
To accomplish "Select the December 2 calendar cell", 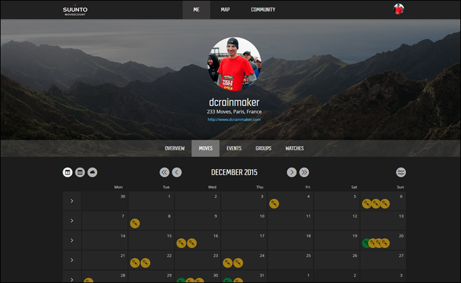I will tap(197, 201).
